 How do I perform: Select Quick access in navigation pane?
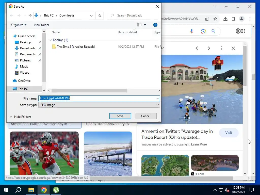pos(24,36)
